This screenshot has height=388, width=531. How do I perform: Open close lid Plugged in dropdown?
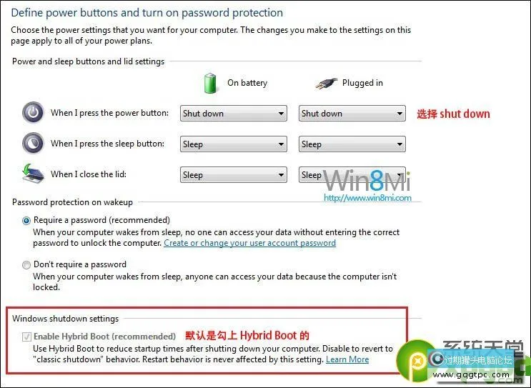[352, 174]
